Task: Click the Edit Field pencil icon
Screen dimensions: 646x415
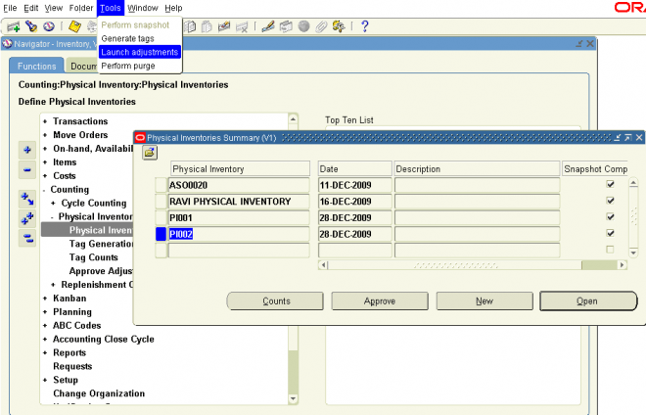Action: [x=268, y=26]
